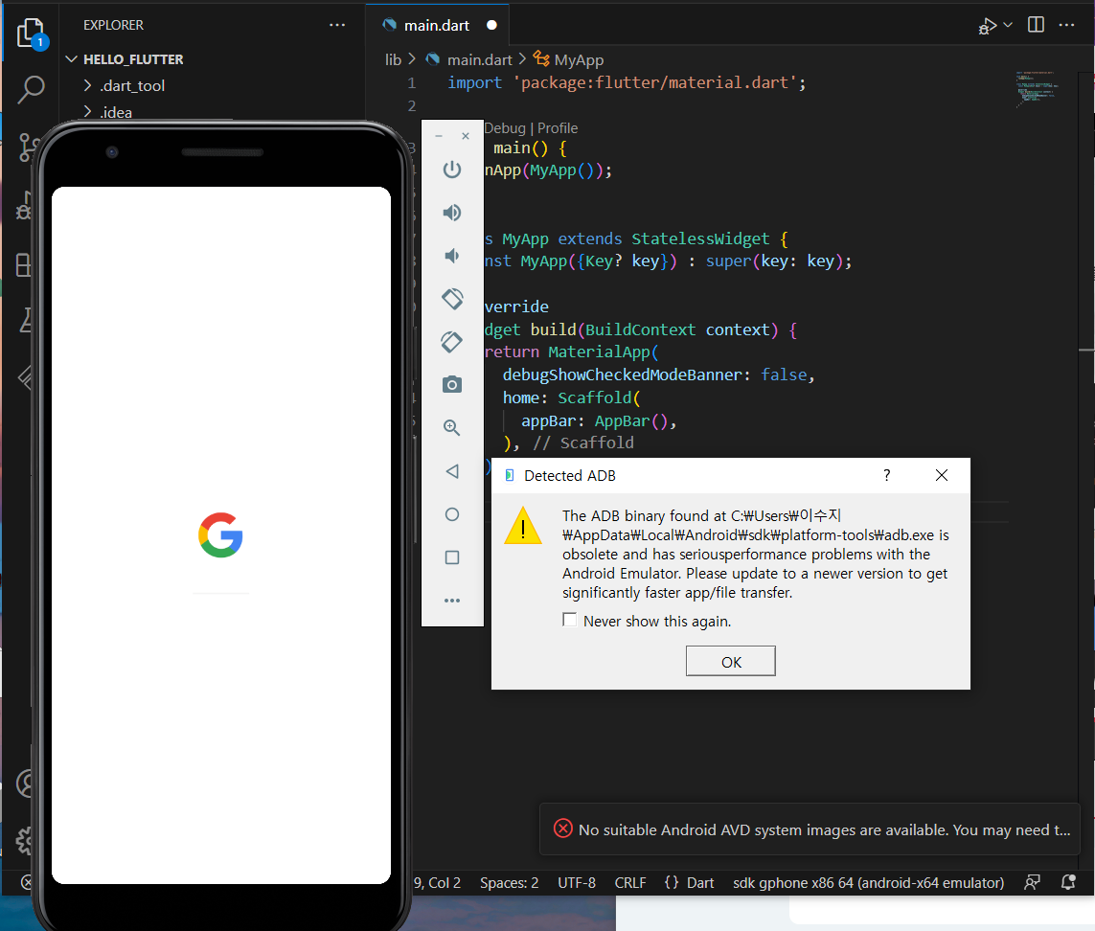Click the 'No suitable Android AVD' error notification
This screenshot has width=1095, height=931.
(810, 829)
